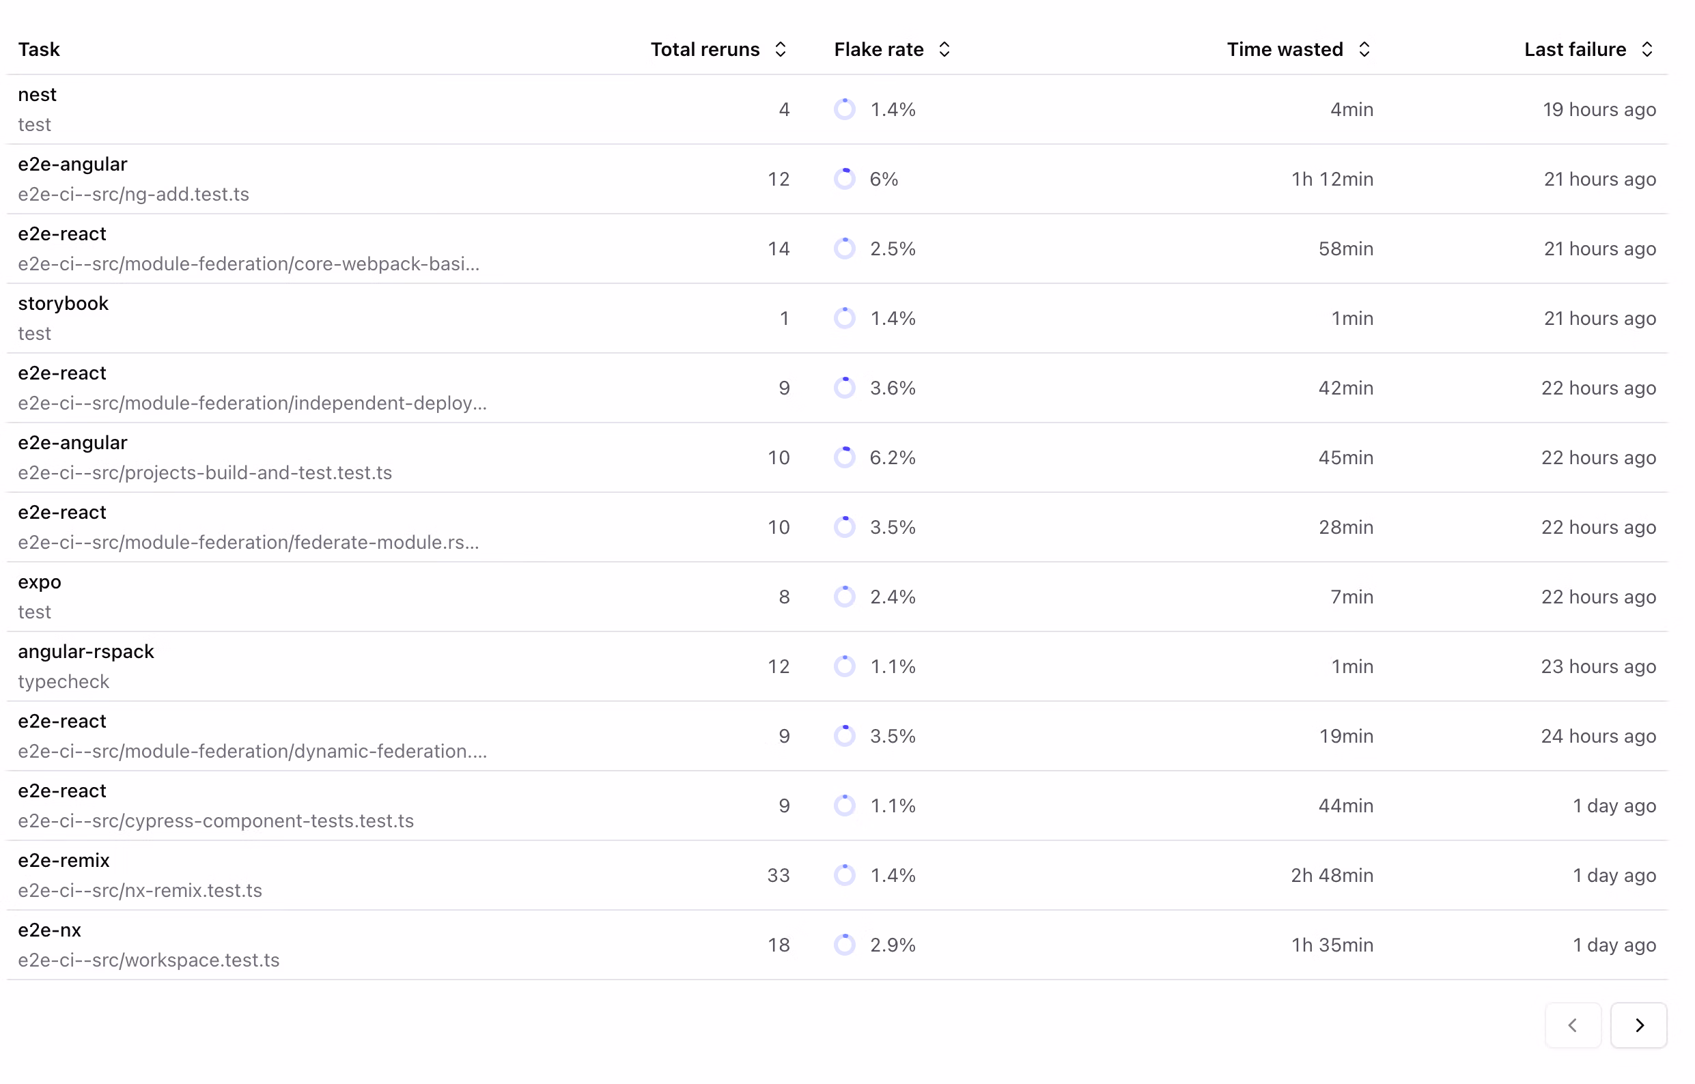Image resolution: width=1695 pixels, height=1084 pixels.
Task: Open the e2e-ci--src/workspace.test.ts task
Action: [x=148, y=959]
